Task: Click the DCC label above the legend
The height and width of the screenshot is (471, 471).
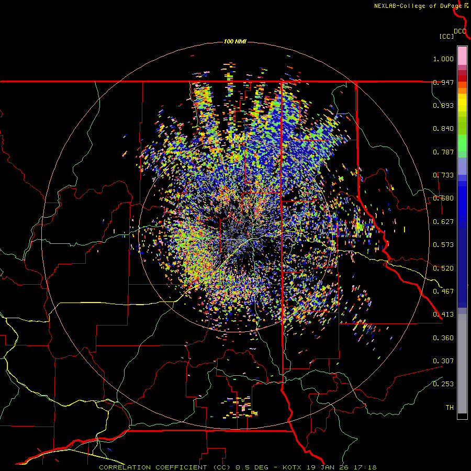Action: coord(460,31)
